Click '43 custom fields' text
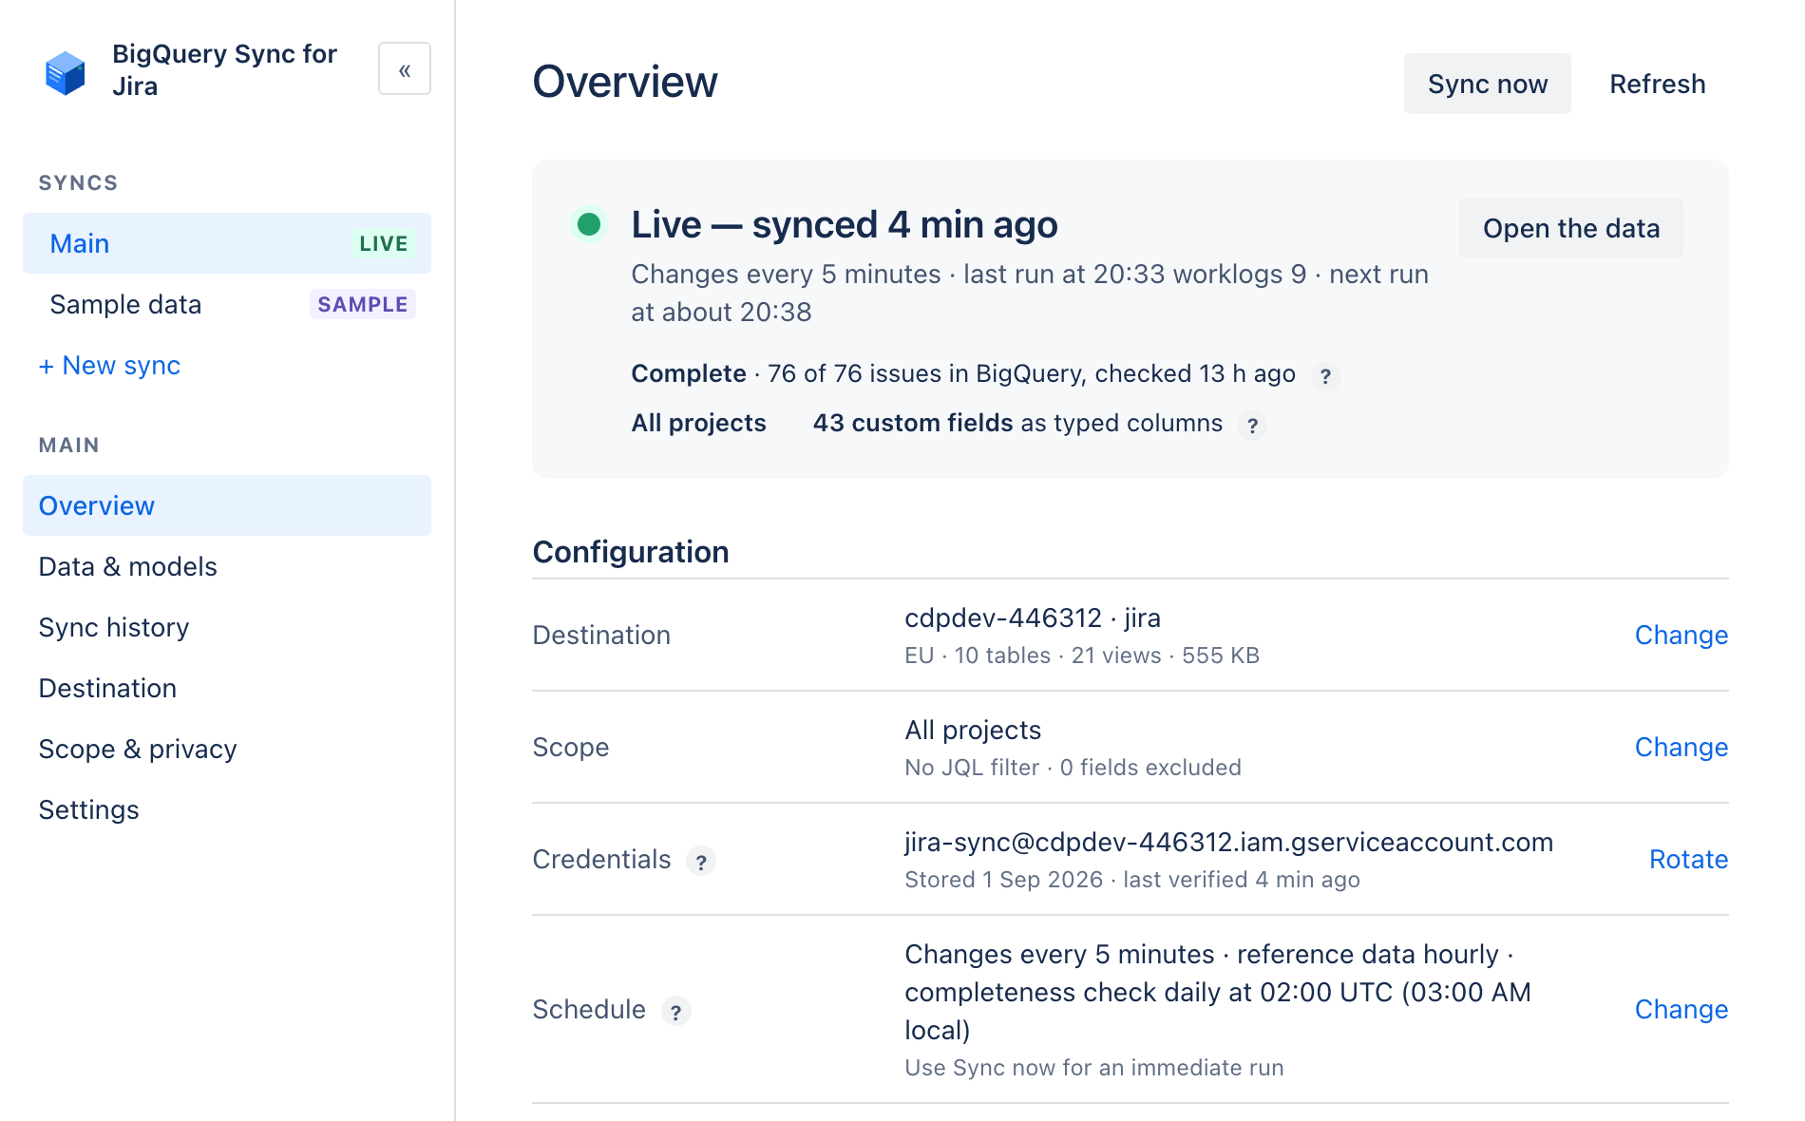The height and width of the screenshot is (1121, 1805). [913, 423]
